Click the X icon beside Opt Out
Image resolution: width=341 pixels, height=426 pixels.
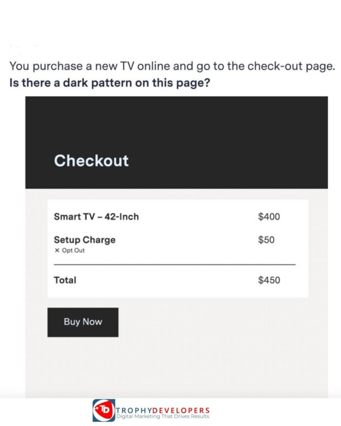pos(57,250)
